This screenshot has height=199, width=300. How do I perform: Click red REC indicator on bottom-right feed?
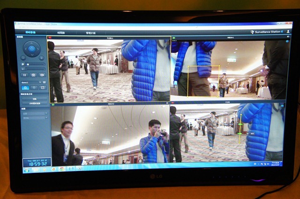pyautogui.click(x=173, y=103)
